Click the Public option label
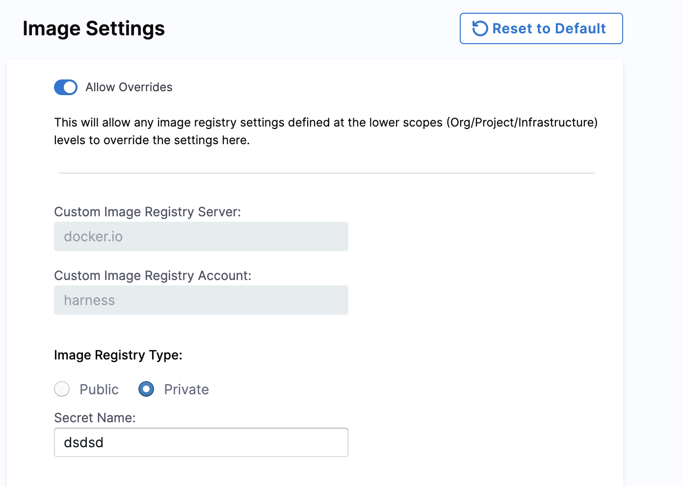 pos(99,389)
